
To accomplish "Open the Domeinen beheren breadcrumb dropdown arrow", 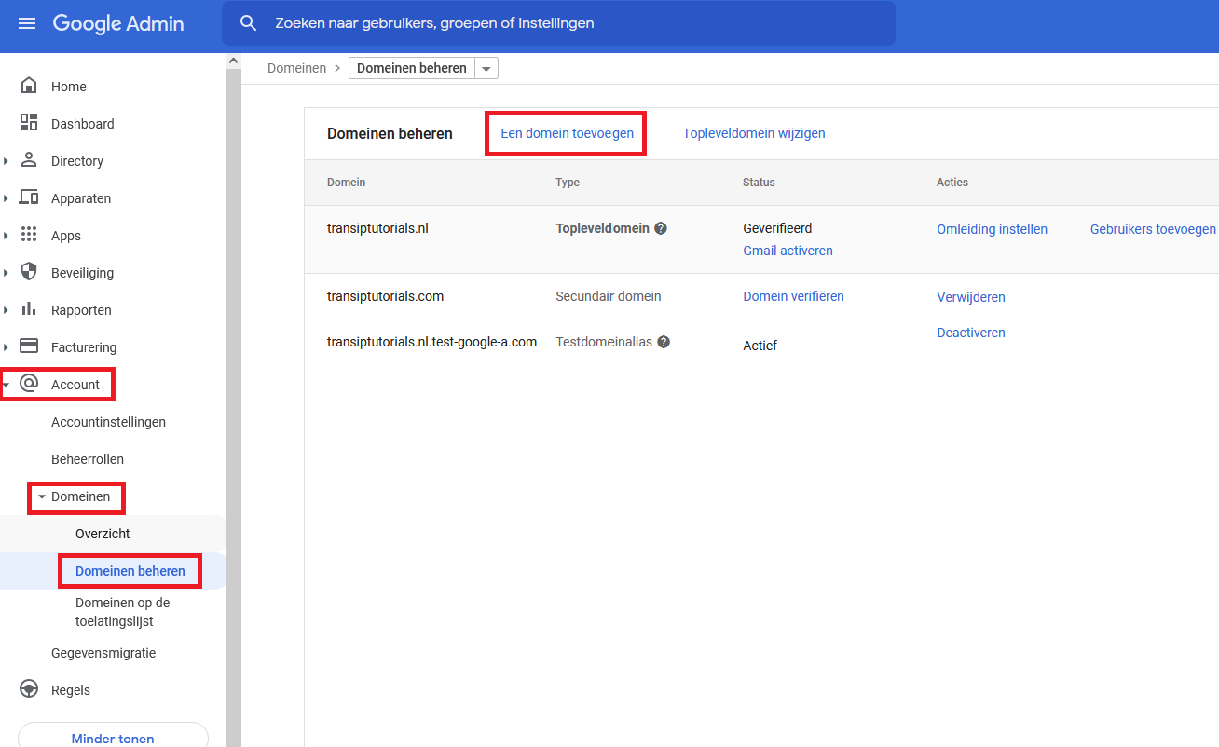I will point(486,68).
